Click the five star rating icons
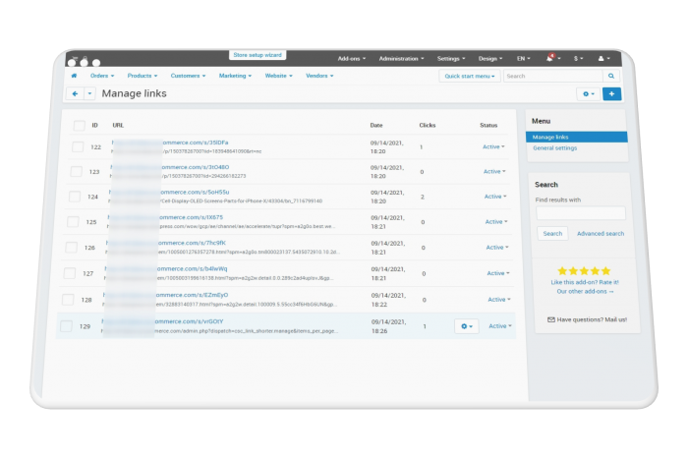Image resolution: width=688 pixels, height=458 pixels. coord(584,271)
